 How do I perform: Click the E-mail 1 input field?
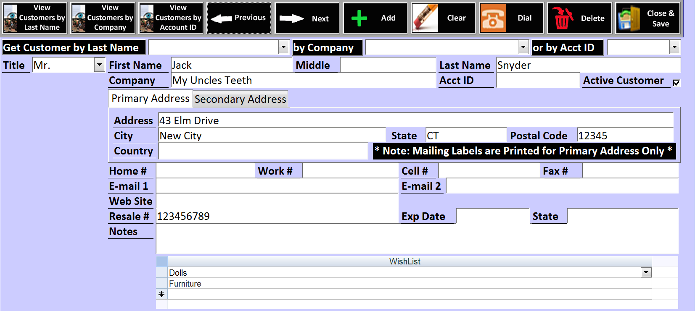point(277,186)
